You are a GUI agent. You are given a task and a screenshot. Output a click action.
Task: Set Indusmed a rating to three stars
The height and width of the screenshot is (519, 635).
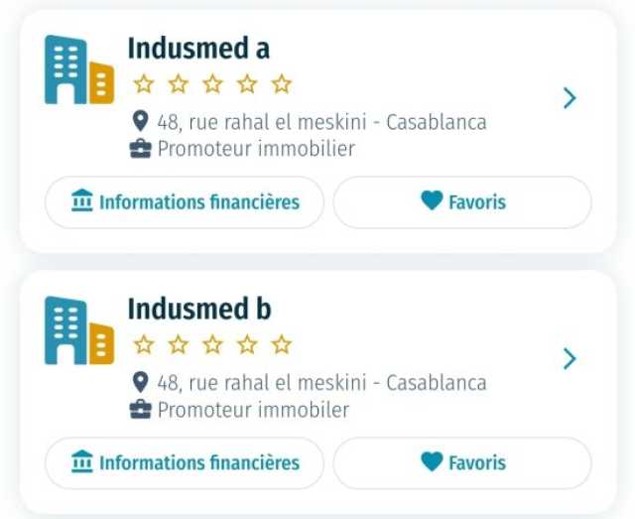212,84
